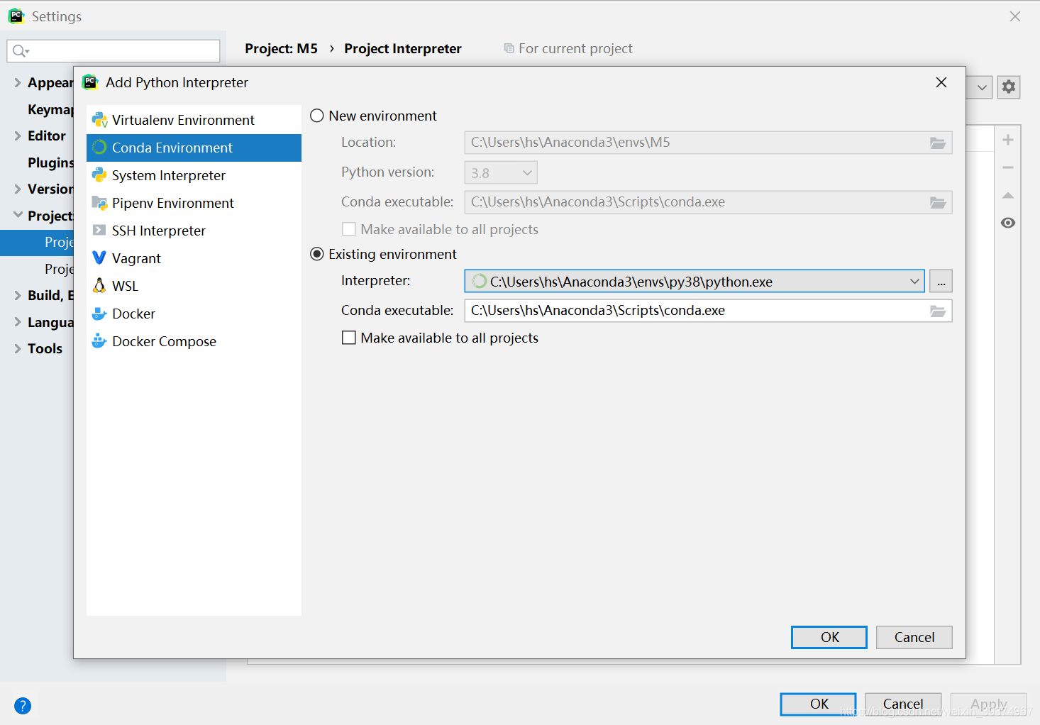Viewport: 1040px width, 725px height.
Task: Browse folder for new environment Conda executable
Action: pos(938,202)
